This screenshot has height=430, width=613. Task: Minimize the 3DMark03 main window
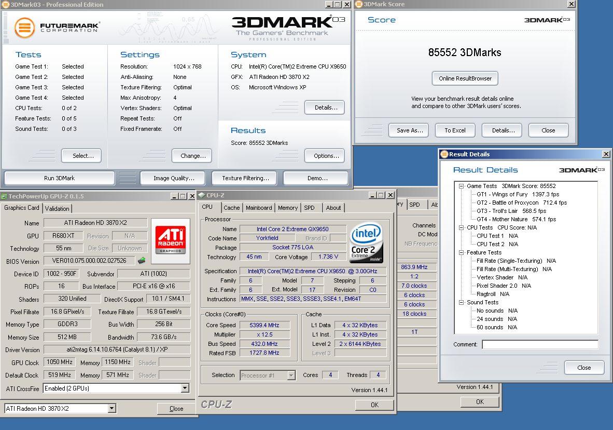[329, 4]
